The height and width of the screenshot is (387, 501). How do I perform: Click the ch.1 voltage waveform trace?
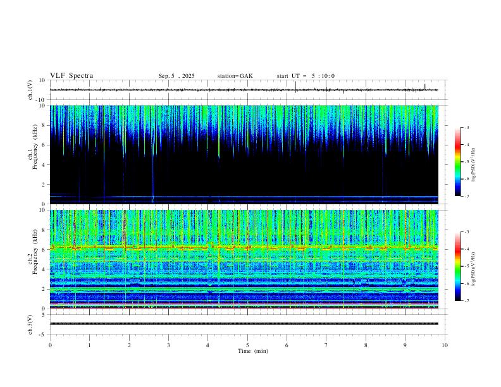pyautogui.click(x=244, y=90)
